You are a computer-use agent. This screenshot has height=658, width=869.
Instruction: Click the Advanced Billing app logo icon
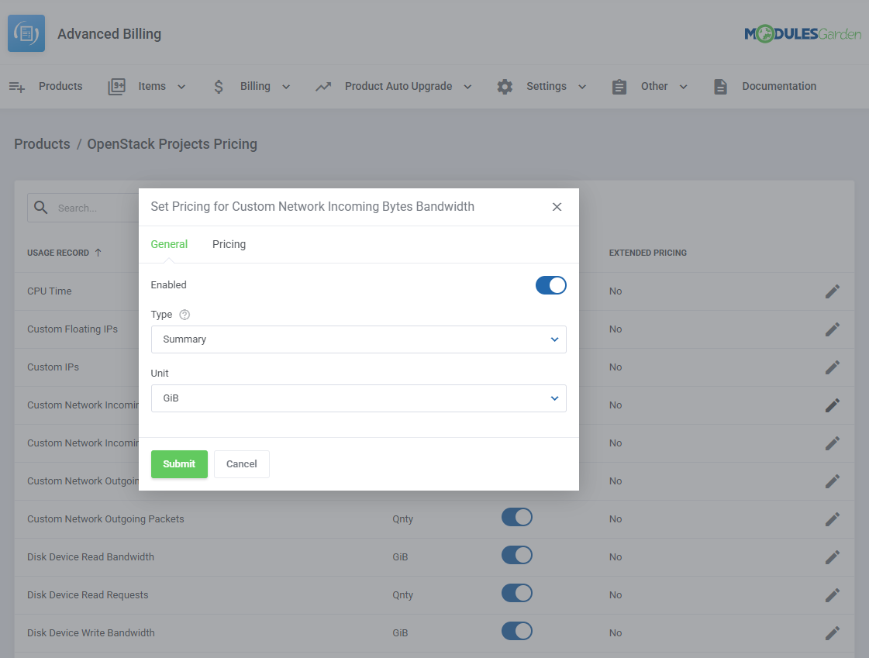click(x=26, y=33)
